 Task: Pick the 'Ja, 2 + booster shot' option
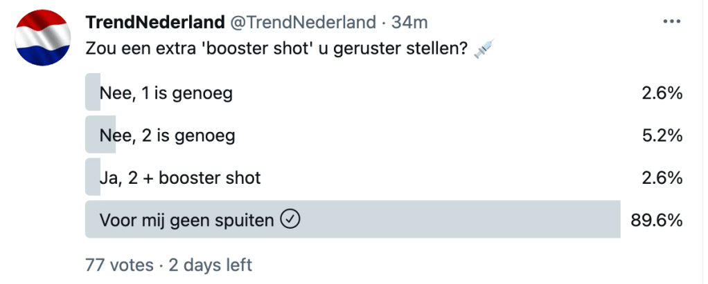point(180,178)
